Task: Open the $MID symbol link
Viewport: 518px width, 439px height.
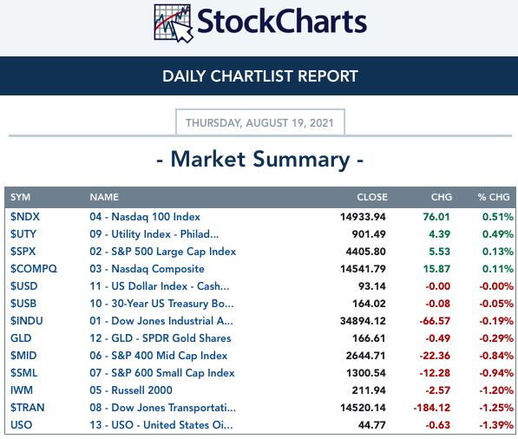Action: (23, 356)
